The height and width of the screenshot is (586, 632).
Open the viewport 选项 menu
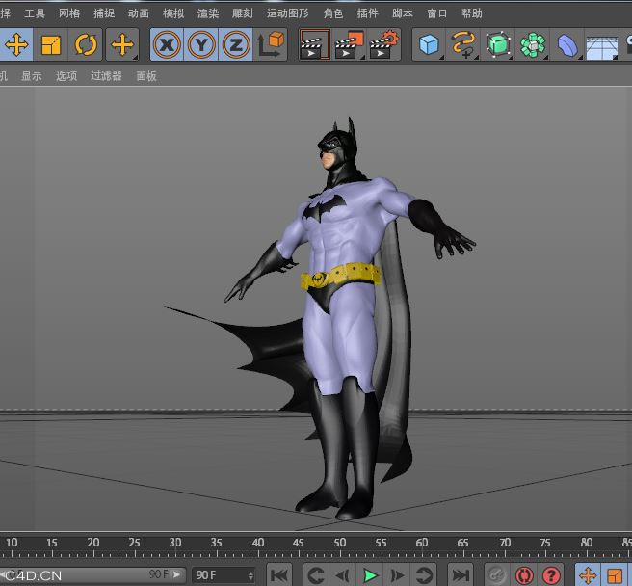(x=66, y=76)
